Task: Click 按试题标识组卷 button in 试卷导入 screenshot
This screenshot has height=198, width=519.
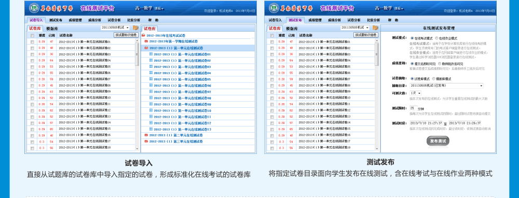Action: click(125, 35)
